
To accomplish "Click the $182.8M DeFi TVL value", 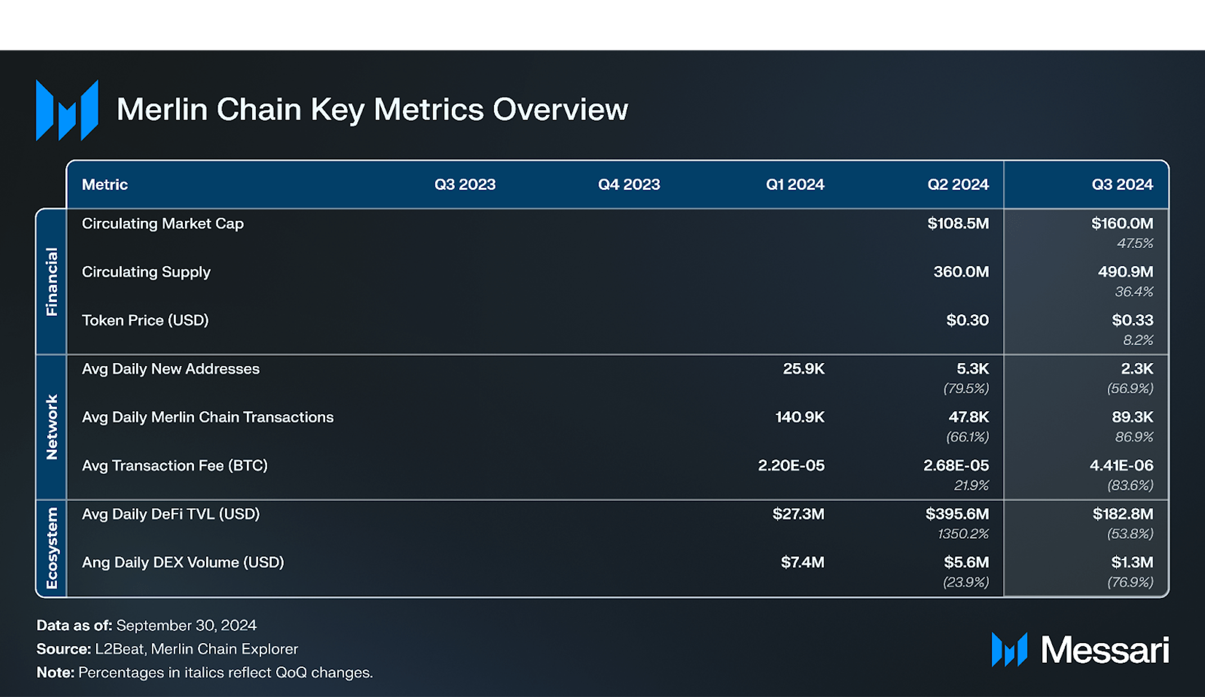I will 1123,514.
